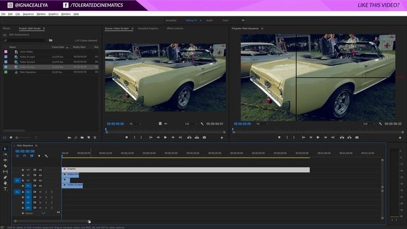Click Source monitor settings wrench

coord(202,124)
